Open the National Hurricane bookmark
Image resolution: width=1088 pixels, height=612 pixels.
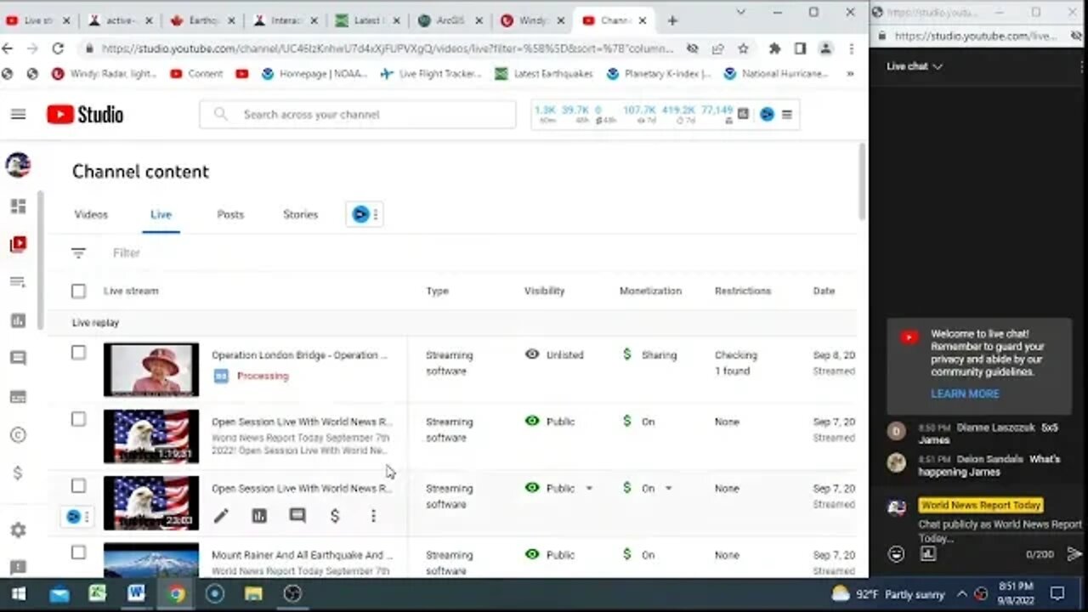[776, 74]
